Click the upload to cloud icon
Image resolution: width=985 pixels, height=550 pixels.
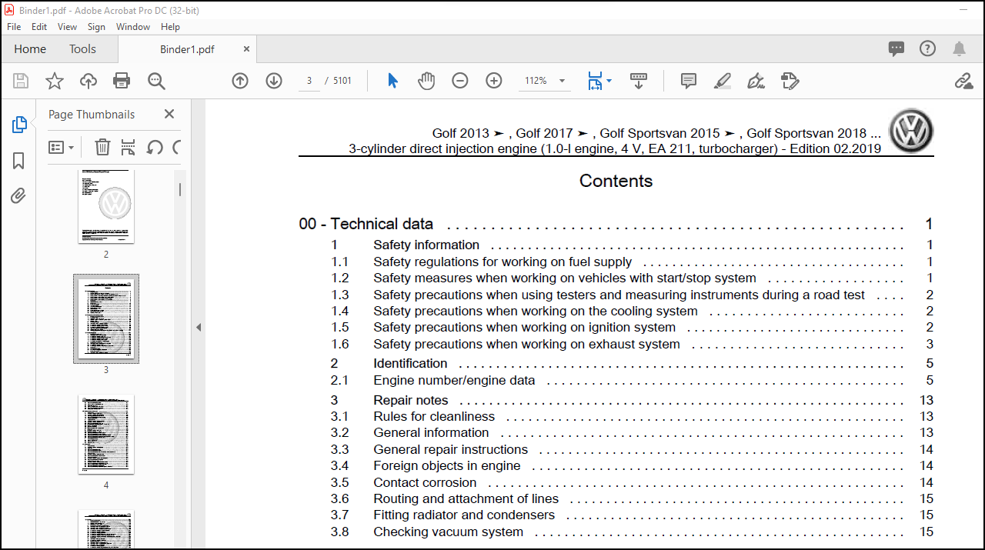(x=88, y=81)
